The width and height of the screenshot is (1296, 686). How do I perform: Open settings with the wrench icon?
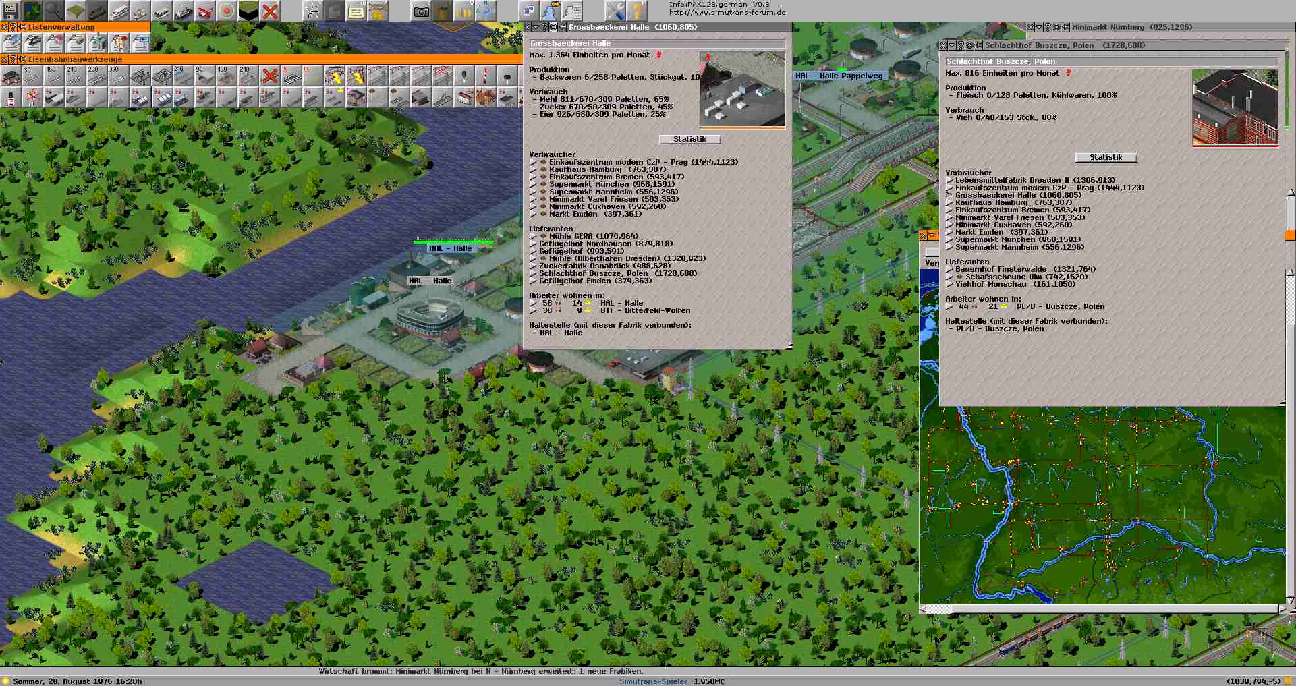(615, 11)
